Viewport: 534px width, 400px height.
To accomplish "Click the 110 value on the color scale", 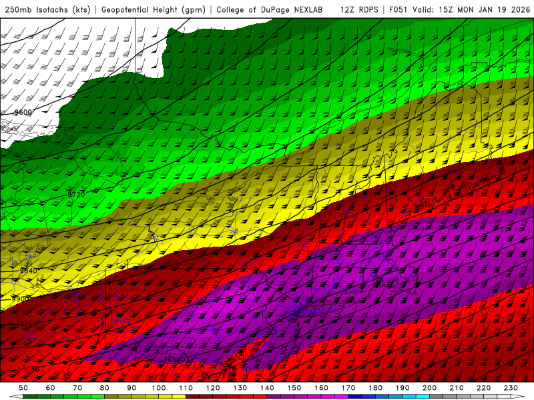I will 186,388.
